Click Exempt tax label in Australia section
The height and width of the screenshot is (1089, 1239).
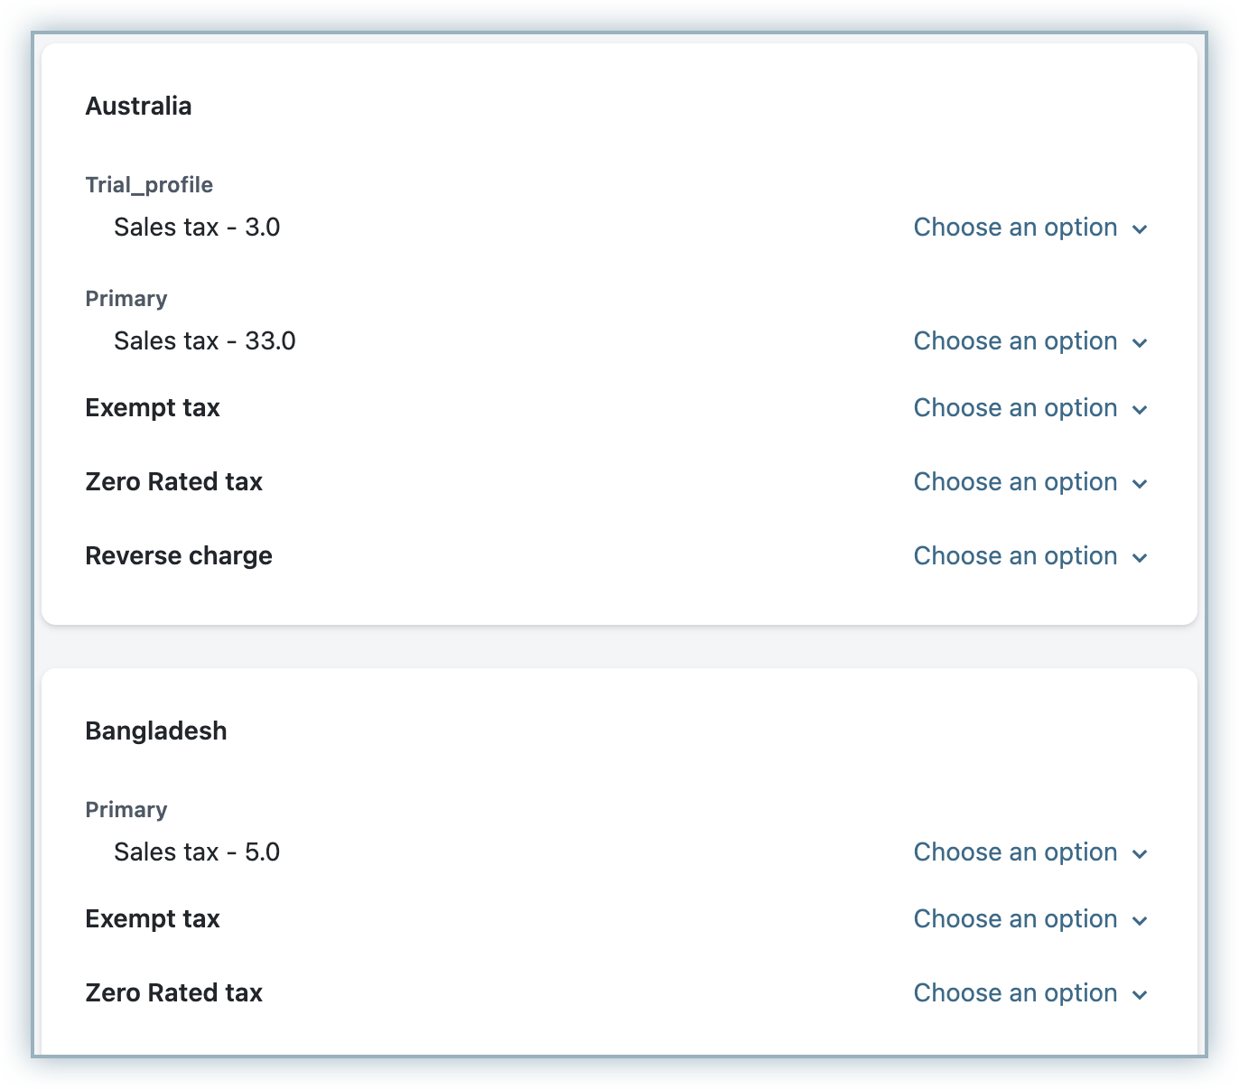153,408
